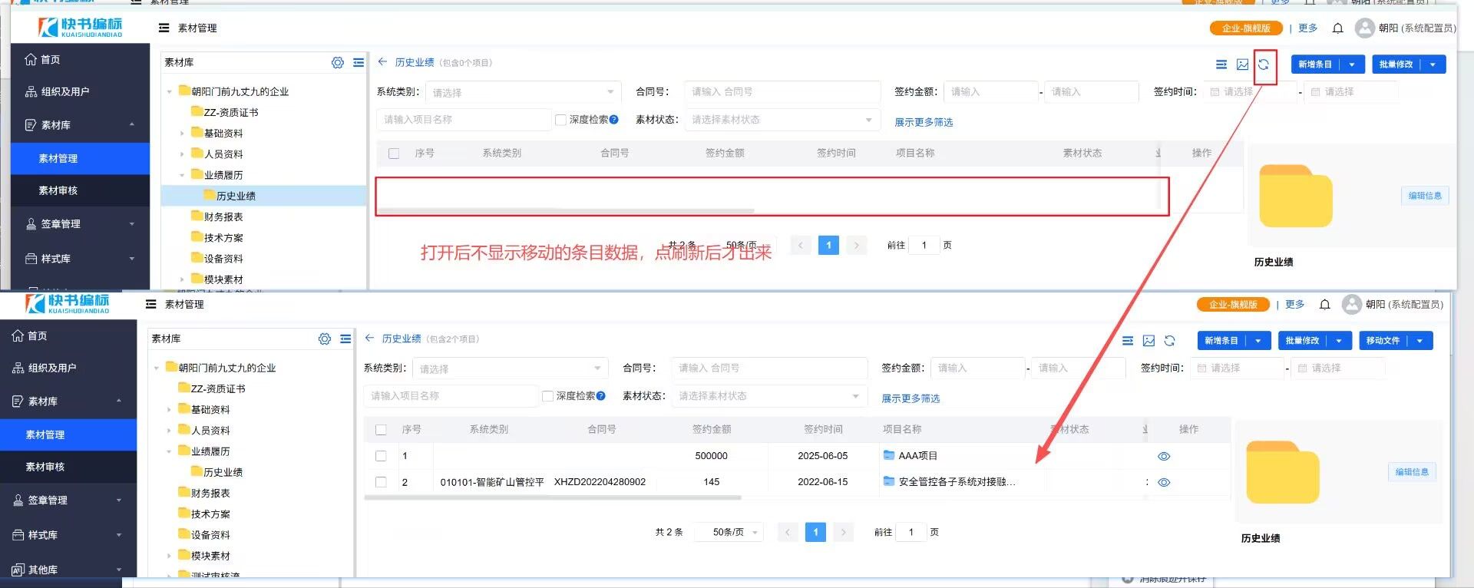
Task: Open 批量修改 dropdown arrow in lower window
Action: [1339, 341]
